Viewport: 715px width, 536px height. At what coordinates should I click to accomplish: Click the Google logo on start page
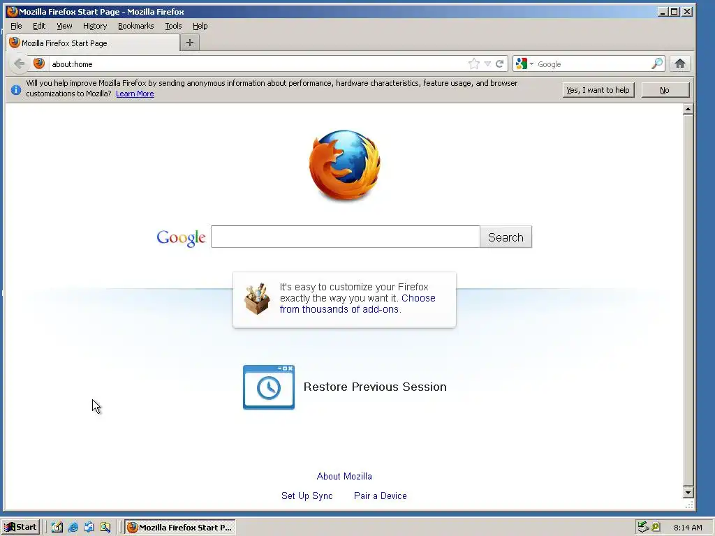click(181, 238)
